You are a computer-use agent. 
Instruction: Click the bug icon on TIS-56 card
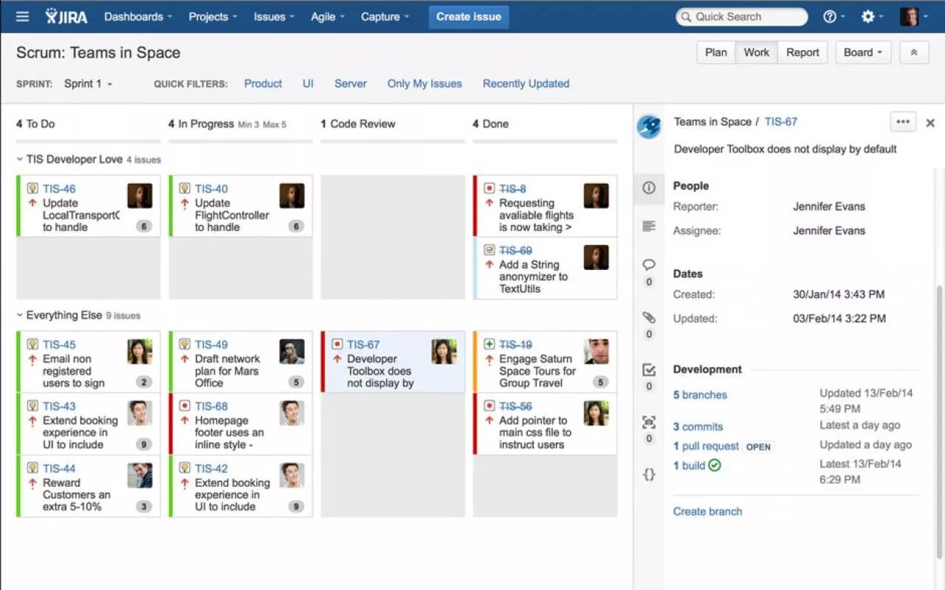[489, 406]
